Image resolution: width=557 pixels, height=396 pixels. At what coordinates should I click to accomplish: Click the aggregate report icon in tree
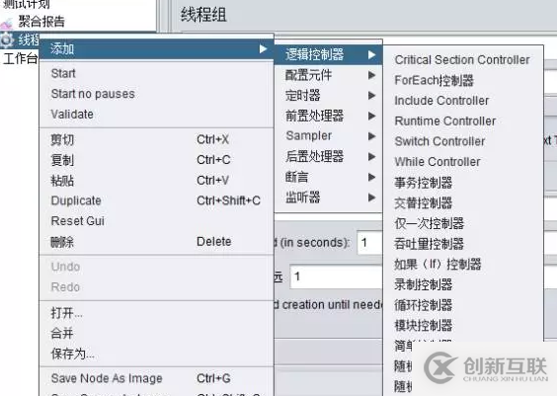[x=6, y=24]
